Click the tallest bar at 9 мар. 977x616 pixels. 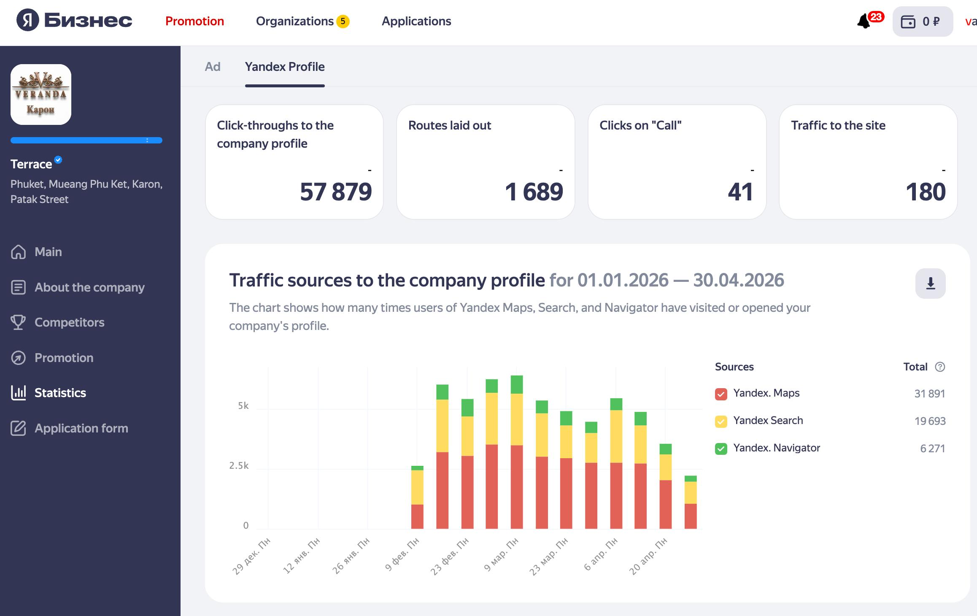click(x=517, y=452)
